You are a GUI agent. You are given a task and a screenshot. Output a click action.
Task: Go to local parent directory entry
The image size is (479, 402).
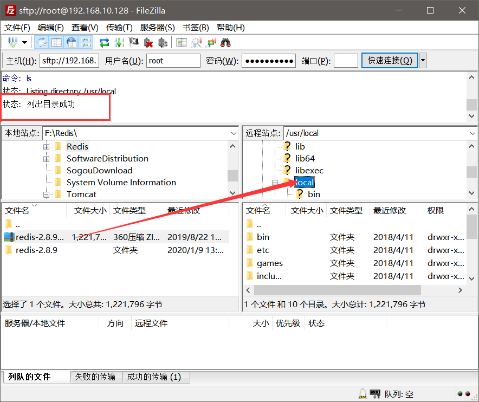pyautogui.click(x=18, y=225)
